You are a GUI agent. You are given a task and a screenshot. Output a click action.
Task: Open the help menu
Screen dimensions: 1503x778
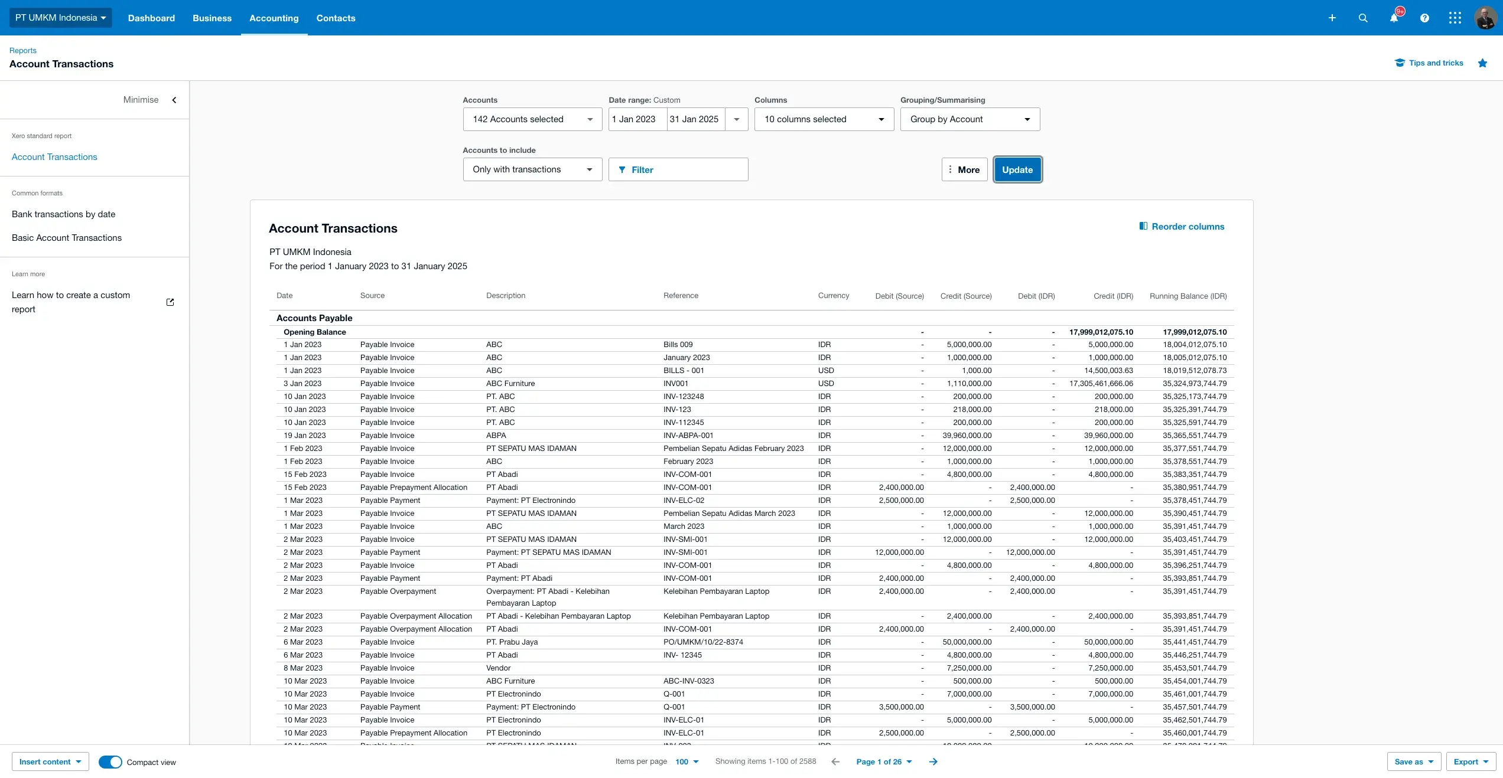point(1425,18)
